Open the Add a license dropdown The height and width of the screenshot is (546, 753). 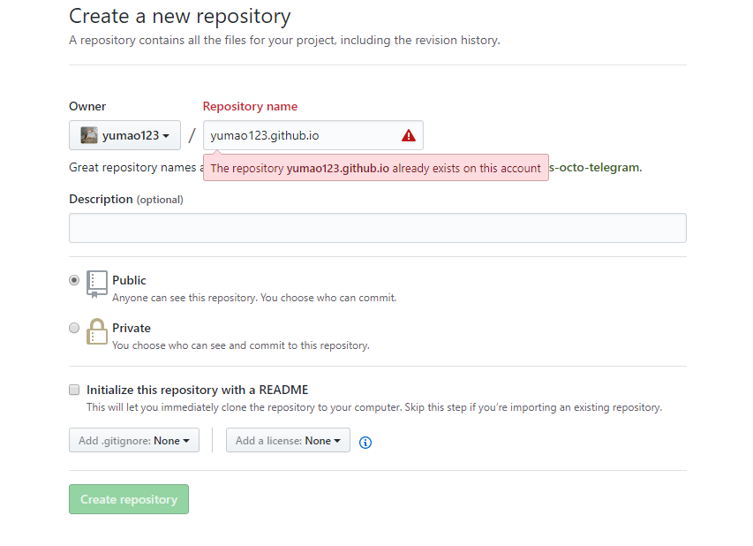[x=288, y=441]
